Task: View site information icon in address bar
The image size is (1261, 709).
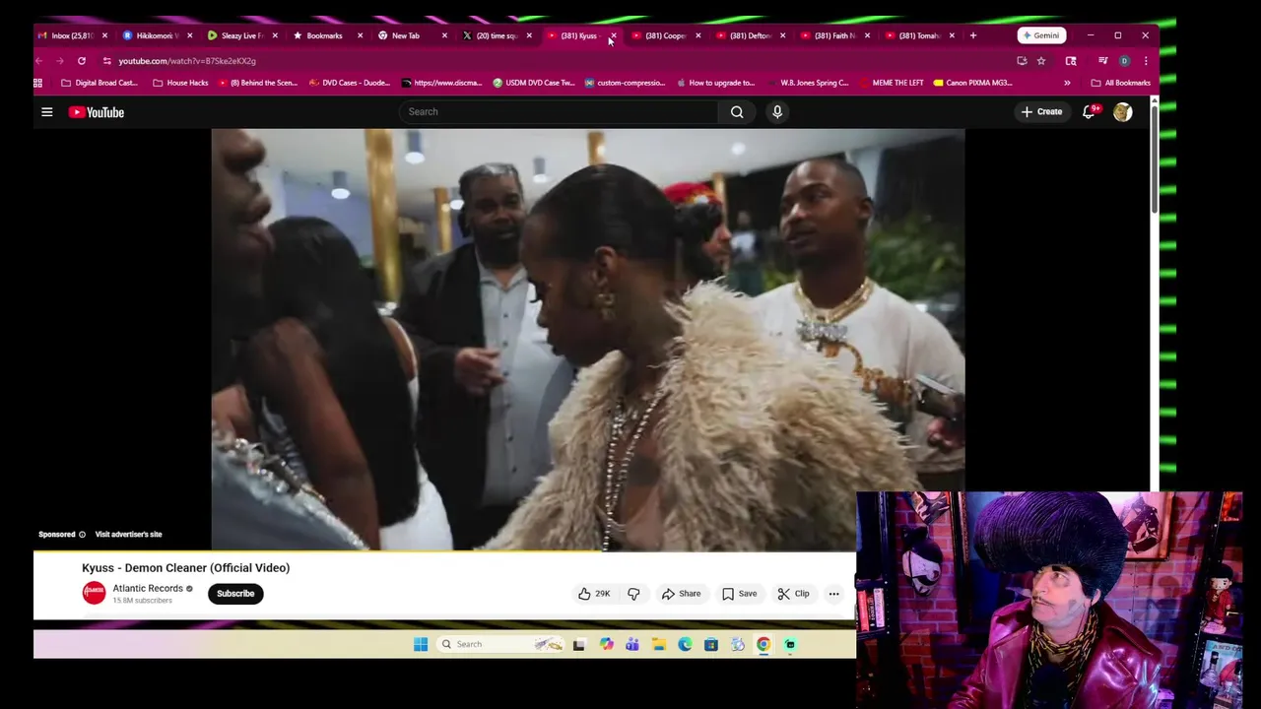Action: point(106,61)
